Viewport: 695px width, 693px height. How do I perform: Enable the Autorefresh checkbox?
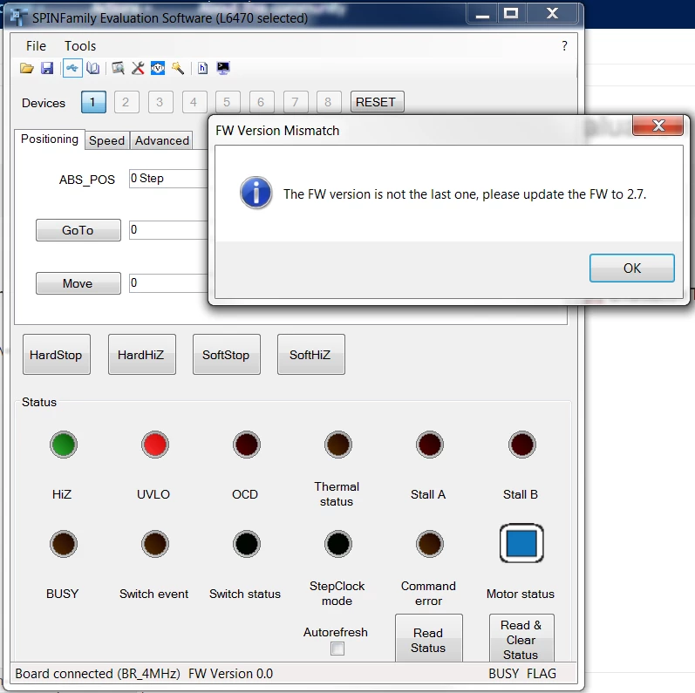coord(337,649)
